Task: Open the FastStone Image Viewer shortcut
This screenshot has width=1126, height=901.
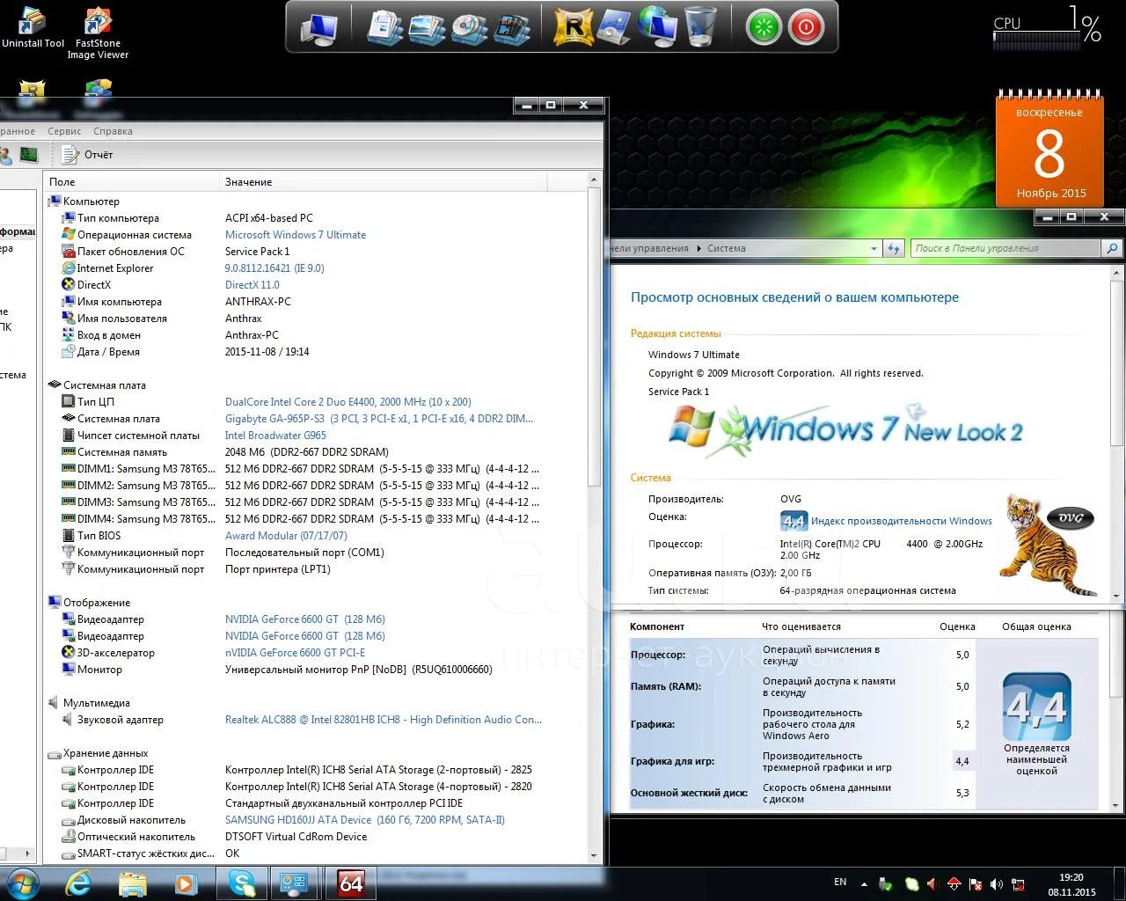Action: click(98, 33)
